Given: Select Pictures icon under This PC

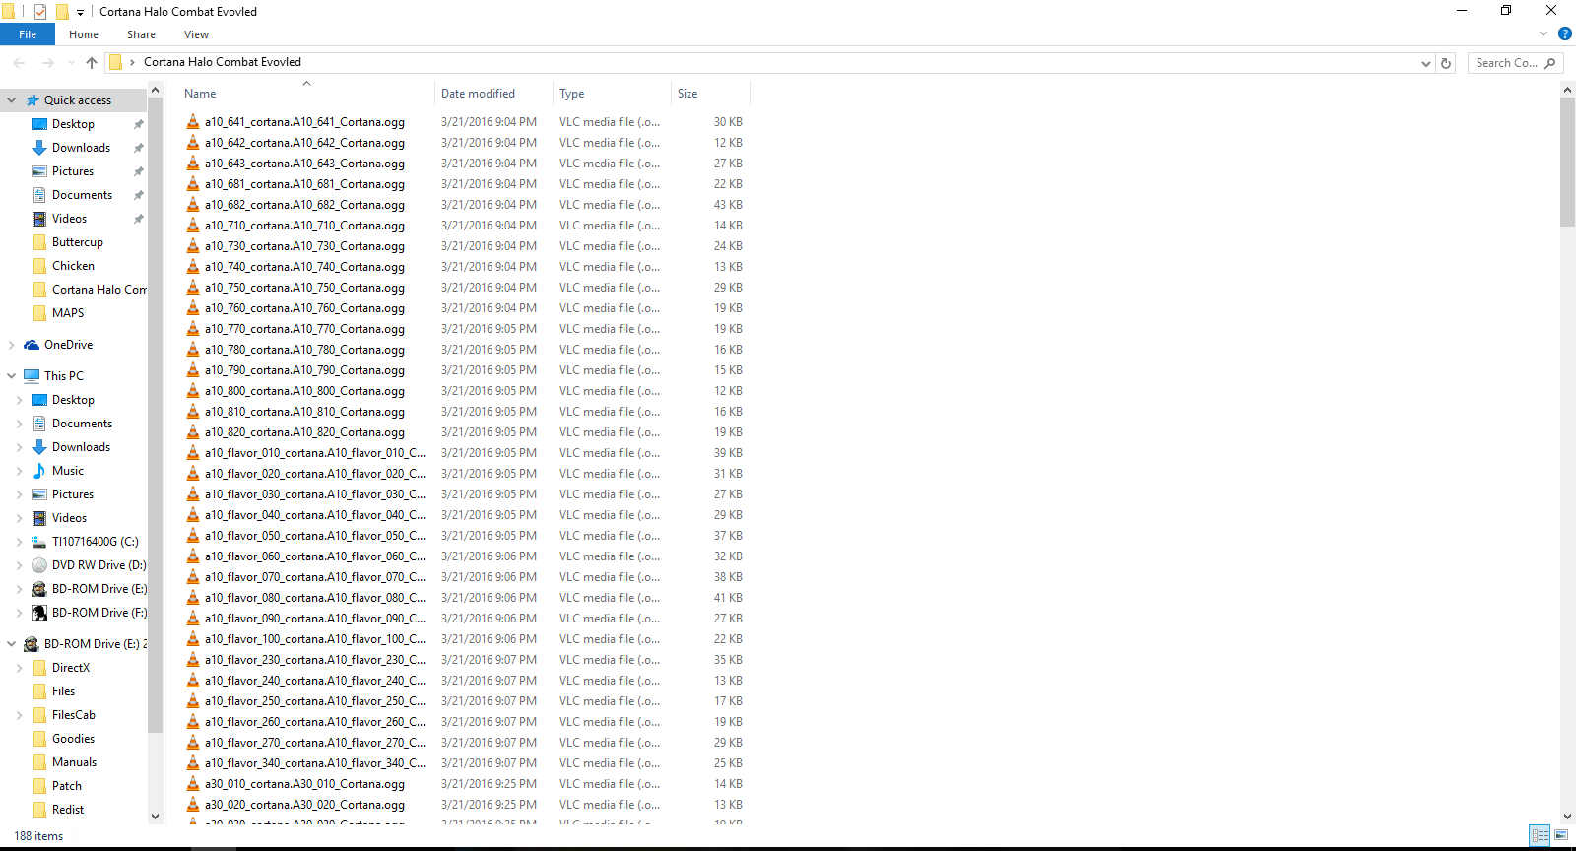Looking at the screenshot, I should coord(39,494).
